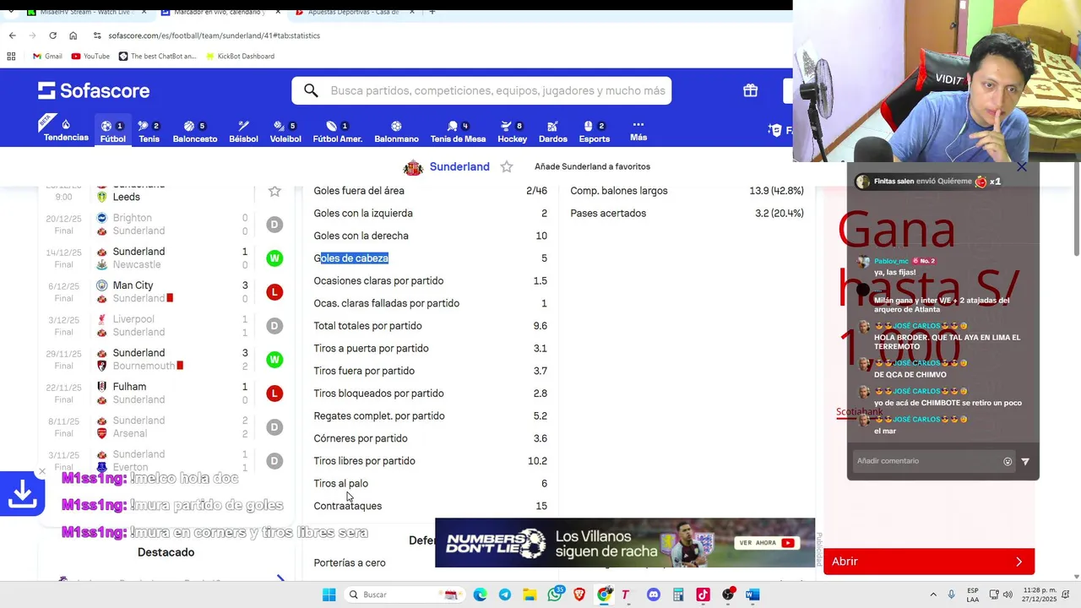
Task: Click the Porterías a cero row
Action: 430,562
